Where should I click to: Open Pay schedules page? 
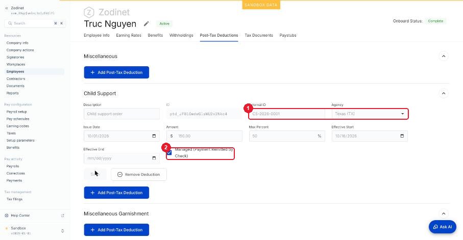click(x=18, y=119)
